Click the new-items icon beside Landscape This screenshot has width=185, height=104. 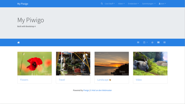coord(110,80)
